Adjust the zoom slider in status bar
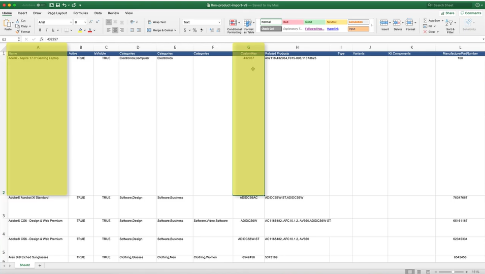 (453, 272)
